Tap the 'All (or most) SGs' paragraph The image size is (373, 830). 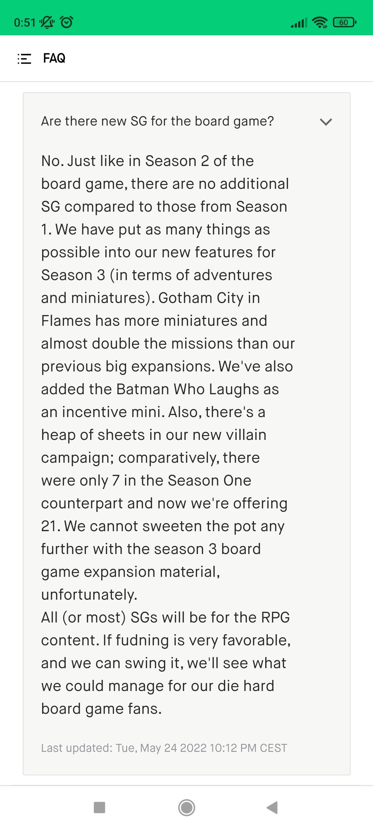166,663
